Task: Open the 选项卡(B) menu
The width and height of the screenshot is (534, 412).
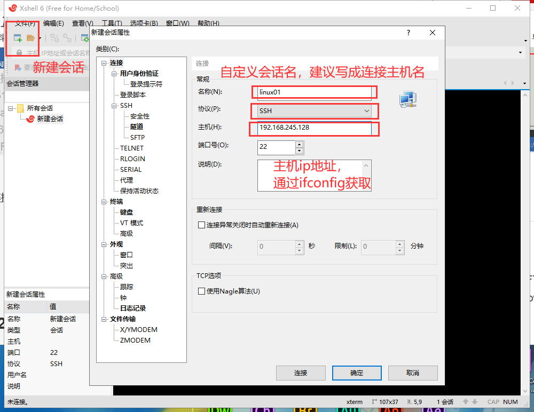Action: (144, 23)
